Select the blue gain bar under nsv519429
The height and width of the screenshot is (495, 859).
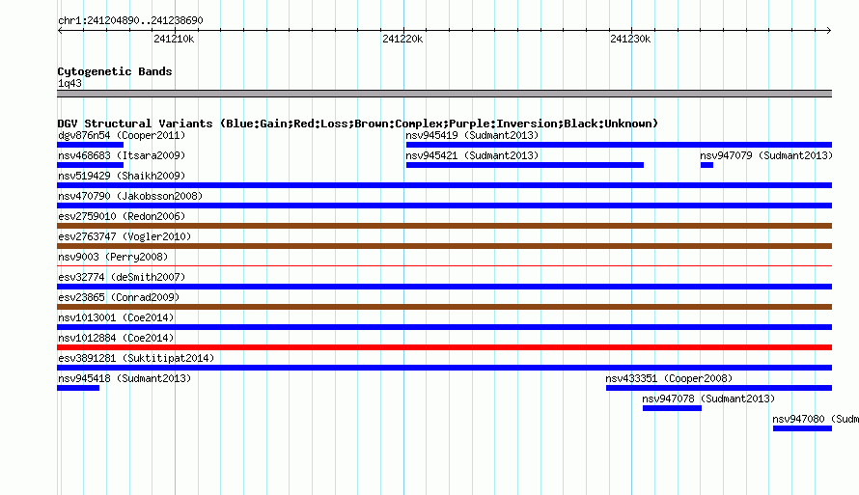444,185
